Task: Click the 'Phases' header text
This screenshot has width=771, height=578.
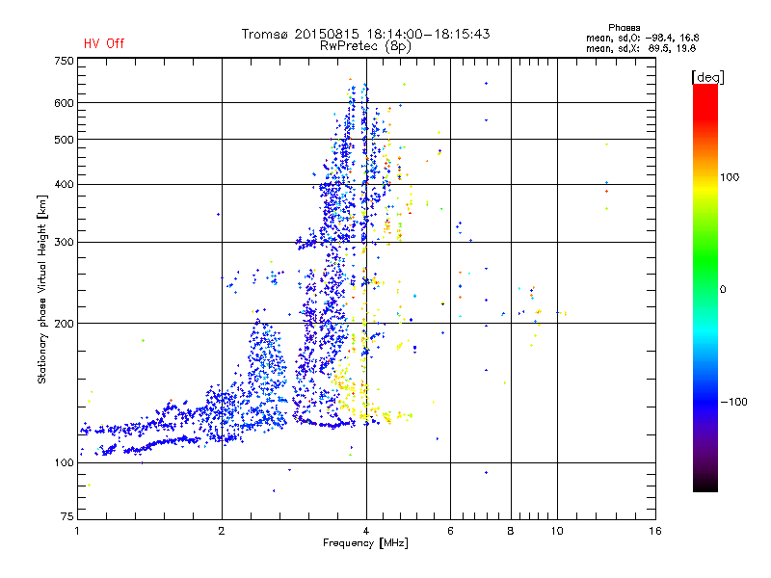Action: pyautogui.click(x=624, y=28)
